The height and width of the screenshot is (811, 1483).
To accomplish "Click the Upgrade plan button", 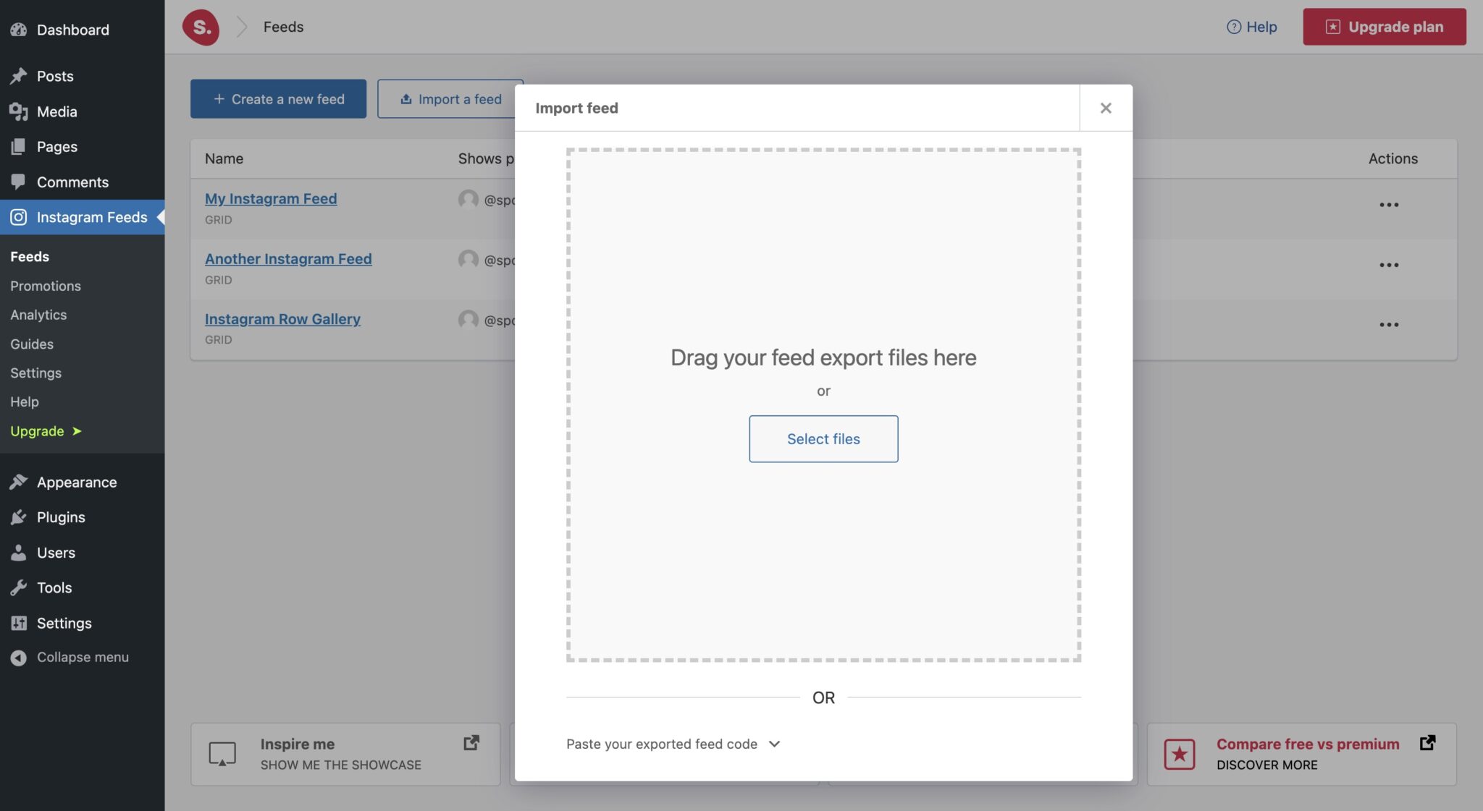I will [1385, 27].
